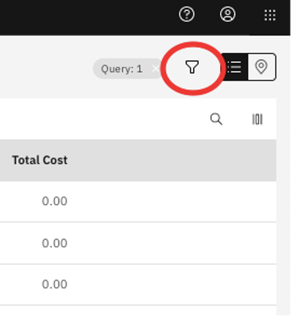
Task: Select the second row's 0.00 cost
Action: tap(55, 243)
